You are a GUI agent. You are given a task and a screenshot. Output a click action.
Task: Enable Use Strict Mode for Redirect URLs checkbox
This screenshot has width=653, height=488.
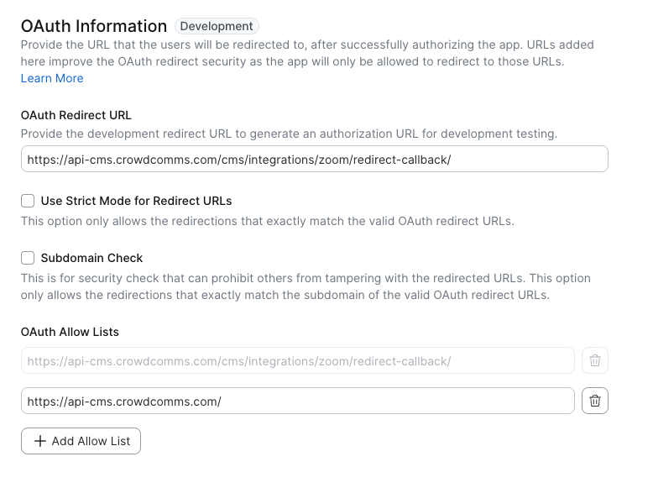(28, 201)
